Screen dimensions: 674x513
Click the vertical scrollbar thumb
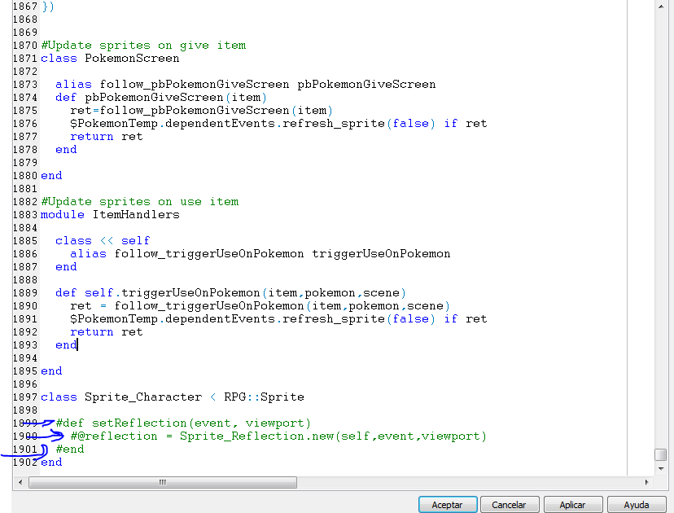(661, 454)
